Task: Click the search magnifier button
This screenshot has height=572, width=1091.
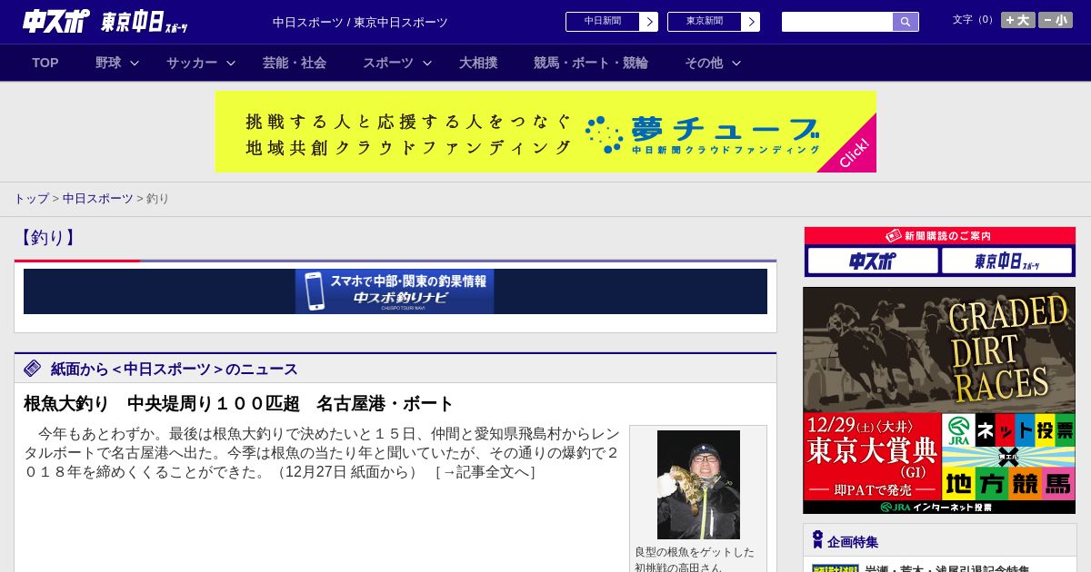Action: click(x=906, y=22)
